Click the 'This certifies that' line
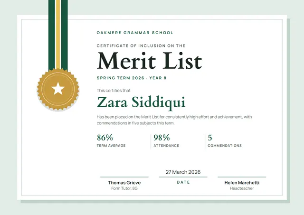Viewport: 304px width, 215px height. pyautogui.click(x=114, y=91)
